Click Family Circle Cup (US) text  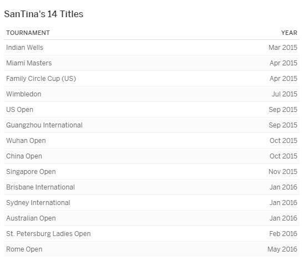point(41,79)
